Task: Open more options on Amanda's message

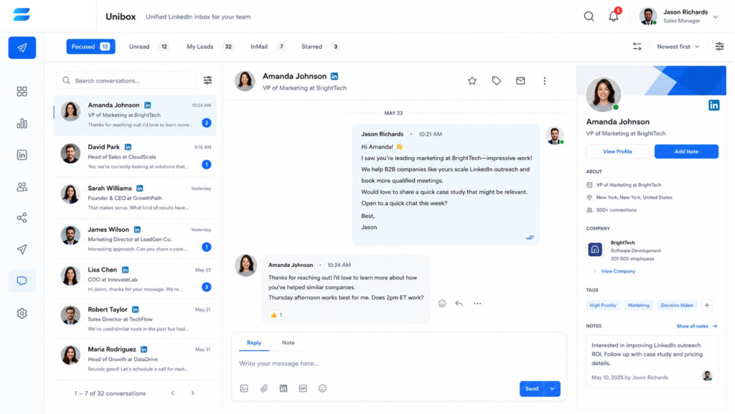Action: (477, 304)
